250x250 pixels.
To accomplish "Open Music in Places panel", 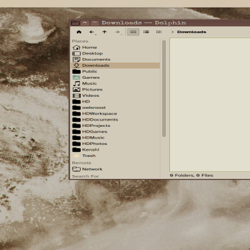I will point(116,84).
